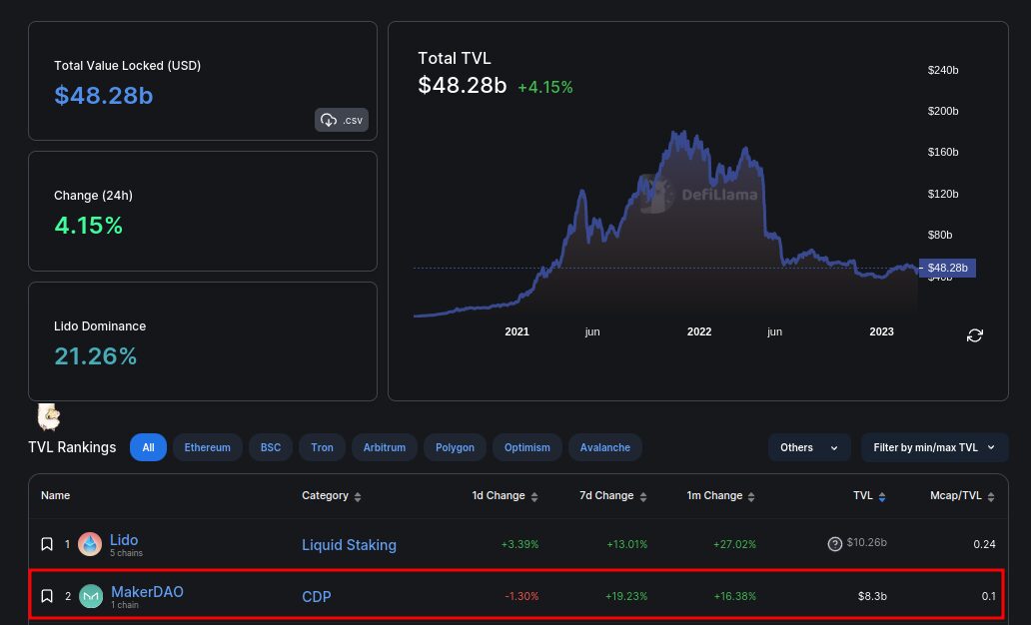Viewport: 1031px width, 625px height.
Task: Sort table by 1d Change column
Action: click(x=505, y=495)
